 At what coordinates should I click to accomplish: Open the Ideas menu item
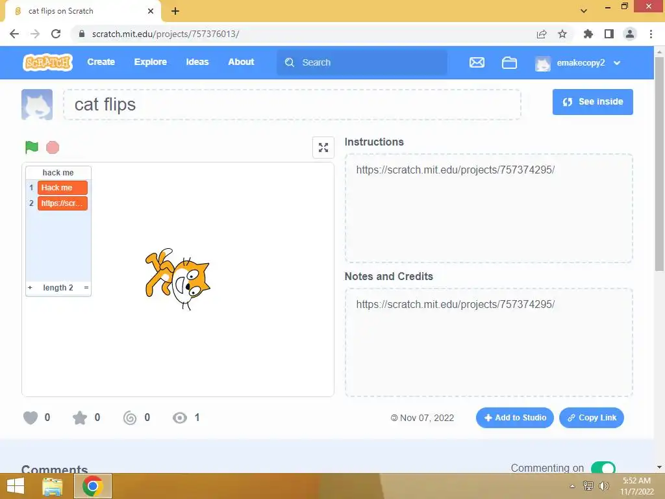pyautogui.click(x=197, y=62)
